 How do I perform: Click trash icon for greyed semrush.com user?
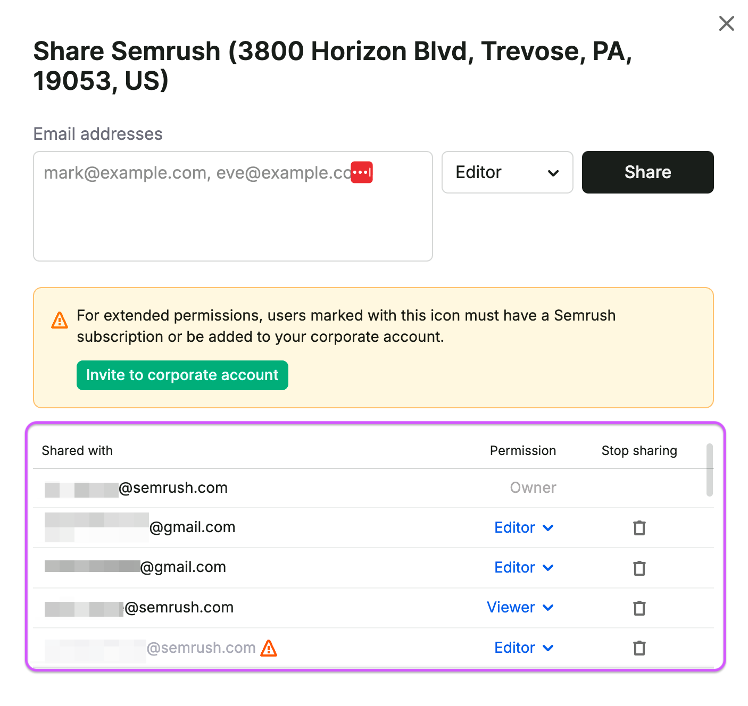point(639,648)
